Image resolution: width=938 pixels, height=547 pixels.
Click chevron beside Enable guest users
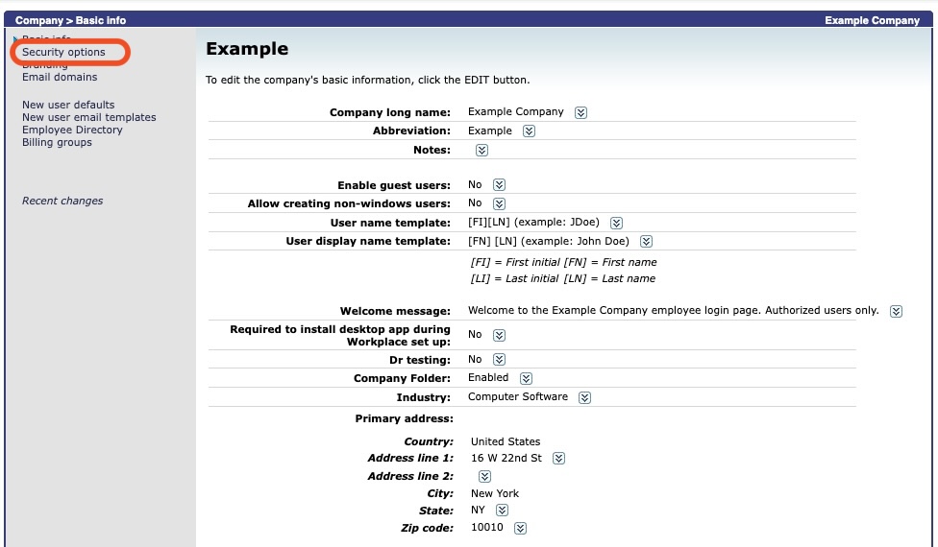[x=499, y=184]
